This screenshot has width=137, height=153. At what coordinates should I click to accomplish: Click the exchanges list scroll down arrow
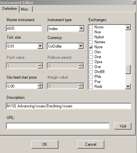click(128, 87)
